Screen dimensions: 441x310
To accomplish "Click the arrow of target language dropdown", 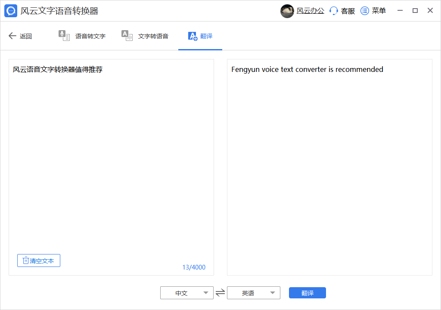I will [x=273, y=293].
